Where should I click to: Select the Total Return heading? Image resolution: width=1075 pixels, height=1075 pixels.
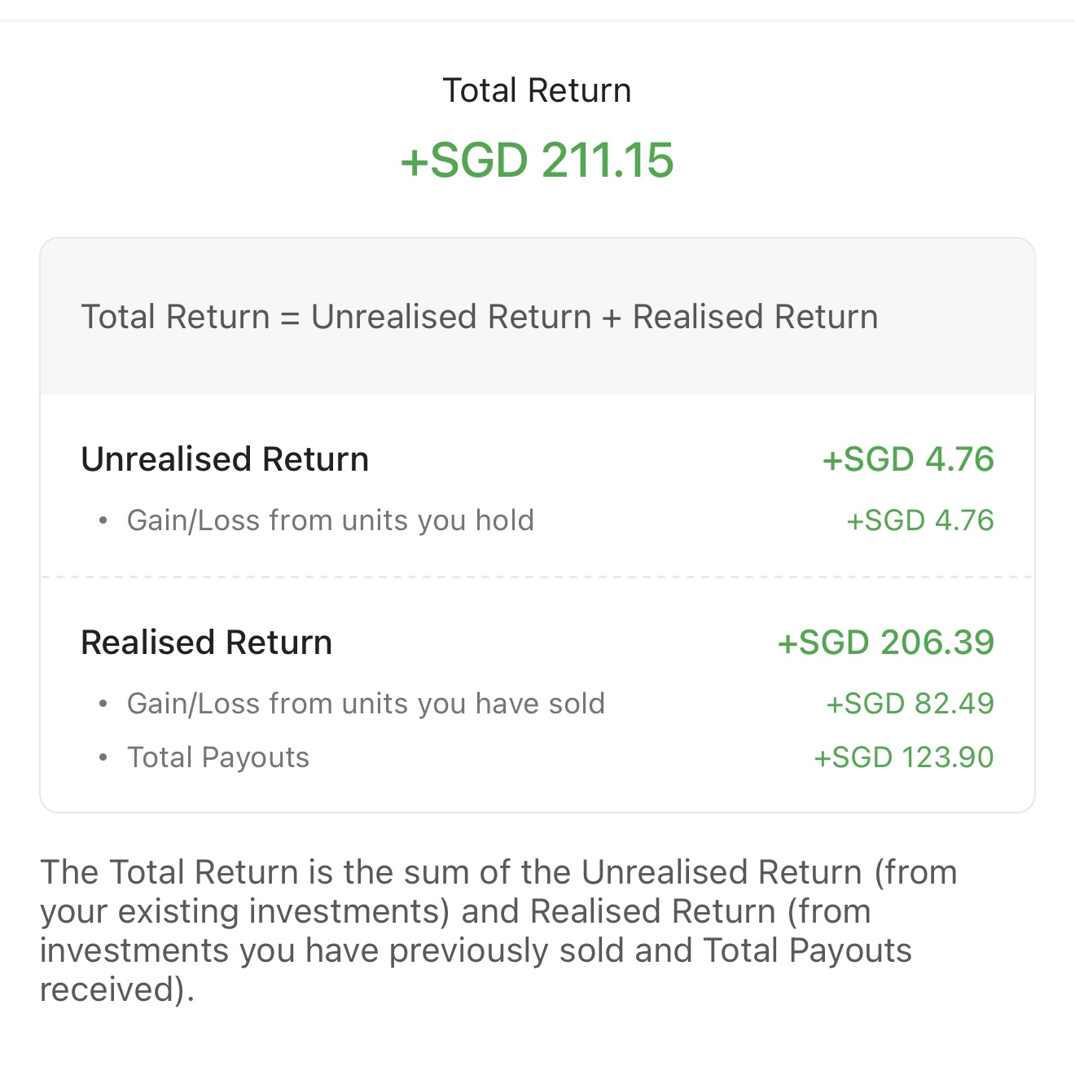point(537,90)
